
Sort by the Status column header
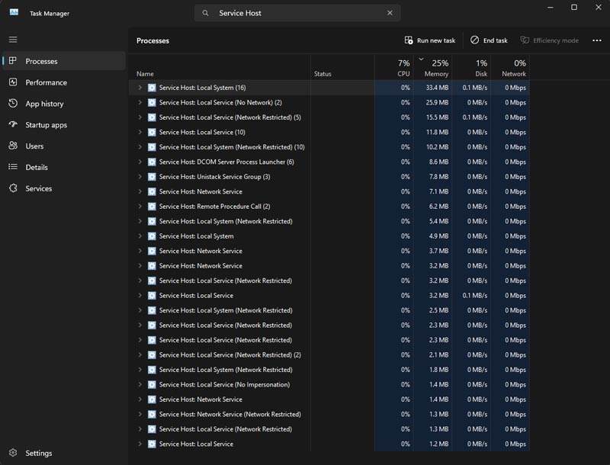(342, 68)
